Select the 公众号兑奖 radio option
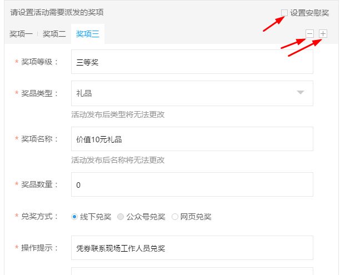Viewport: 340px width, 275px height. click(121, 217)
